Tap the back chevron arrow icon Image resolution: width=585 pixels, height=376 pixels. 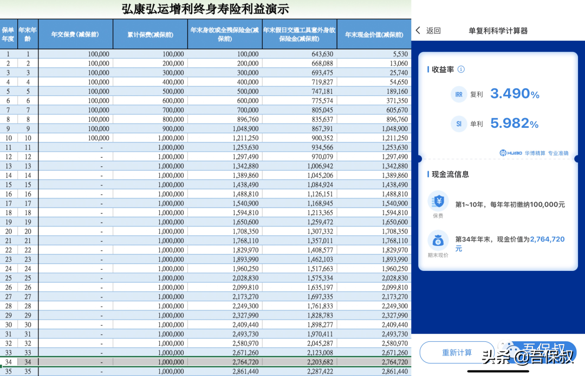pos(418,30)
